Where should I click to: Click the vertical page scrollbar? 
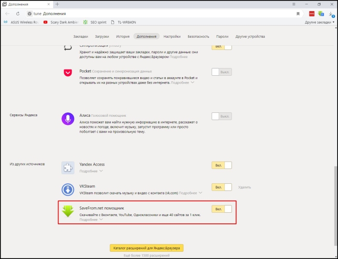[336, 205]
